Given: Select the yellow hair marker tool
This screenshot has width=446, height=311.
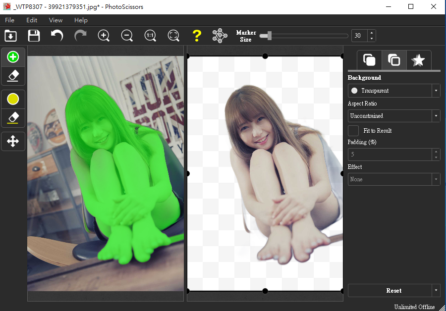Looking at the screenshot, I should (13, 99).
